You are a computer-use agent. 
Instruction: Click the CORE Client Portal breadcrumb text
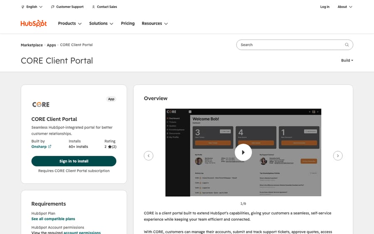76,45
